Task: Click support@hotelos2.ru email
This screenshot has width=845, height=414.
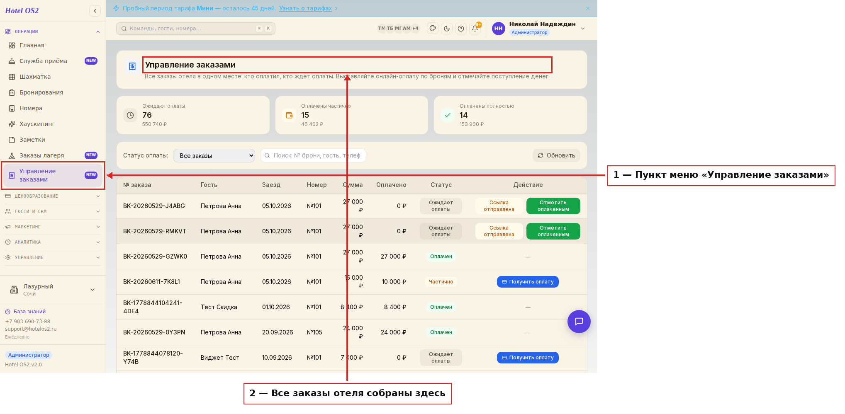Action: click(x=31, y=329)
